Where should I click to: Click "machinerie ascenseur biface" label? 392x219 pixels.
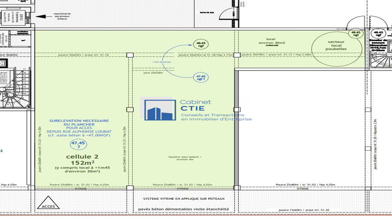62,16
